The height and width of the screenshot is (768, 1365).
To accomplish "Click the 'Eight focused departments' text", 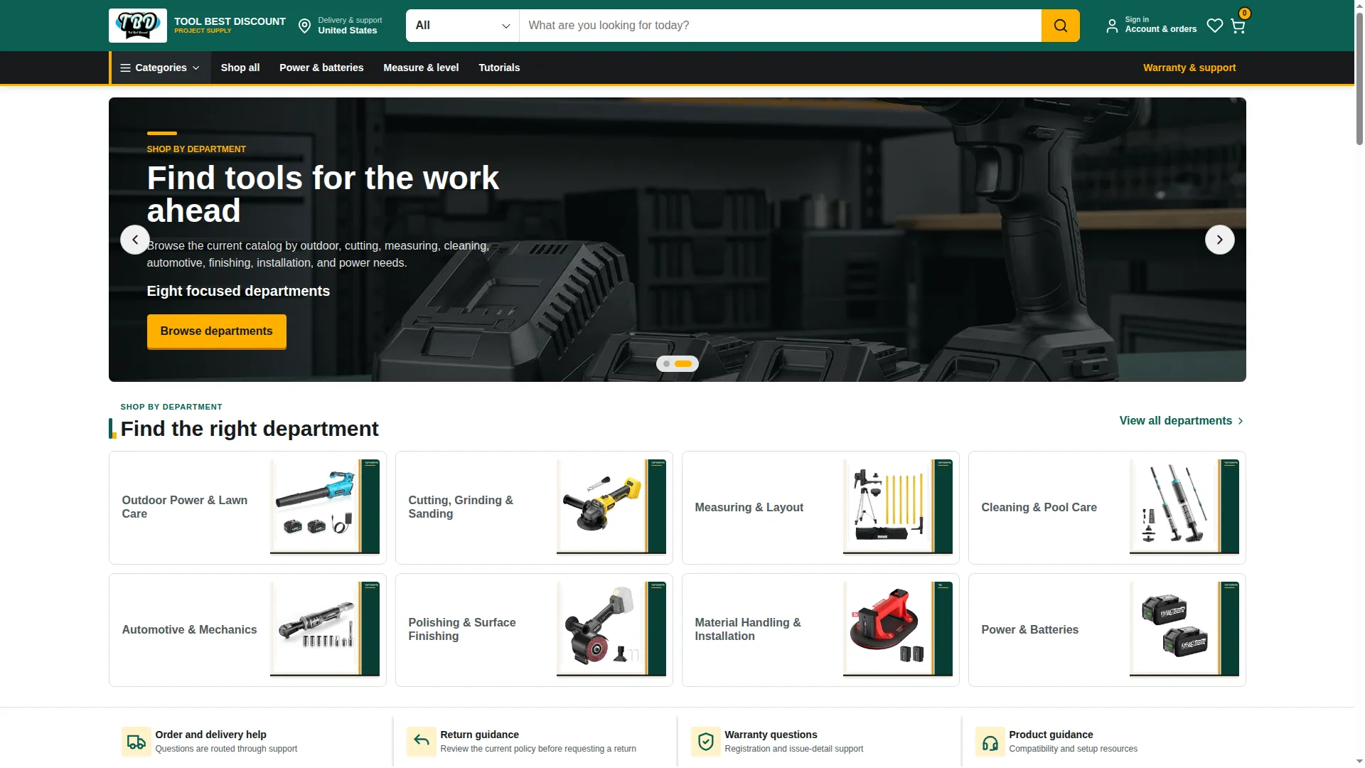I will [238, 291].
